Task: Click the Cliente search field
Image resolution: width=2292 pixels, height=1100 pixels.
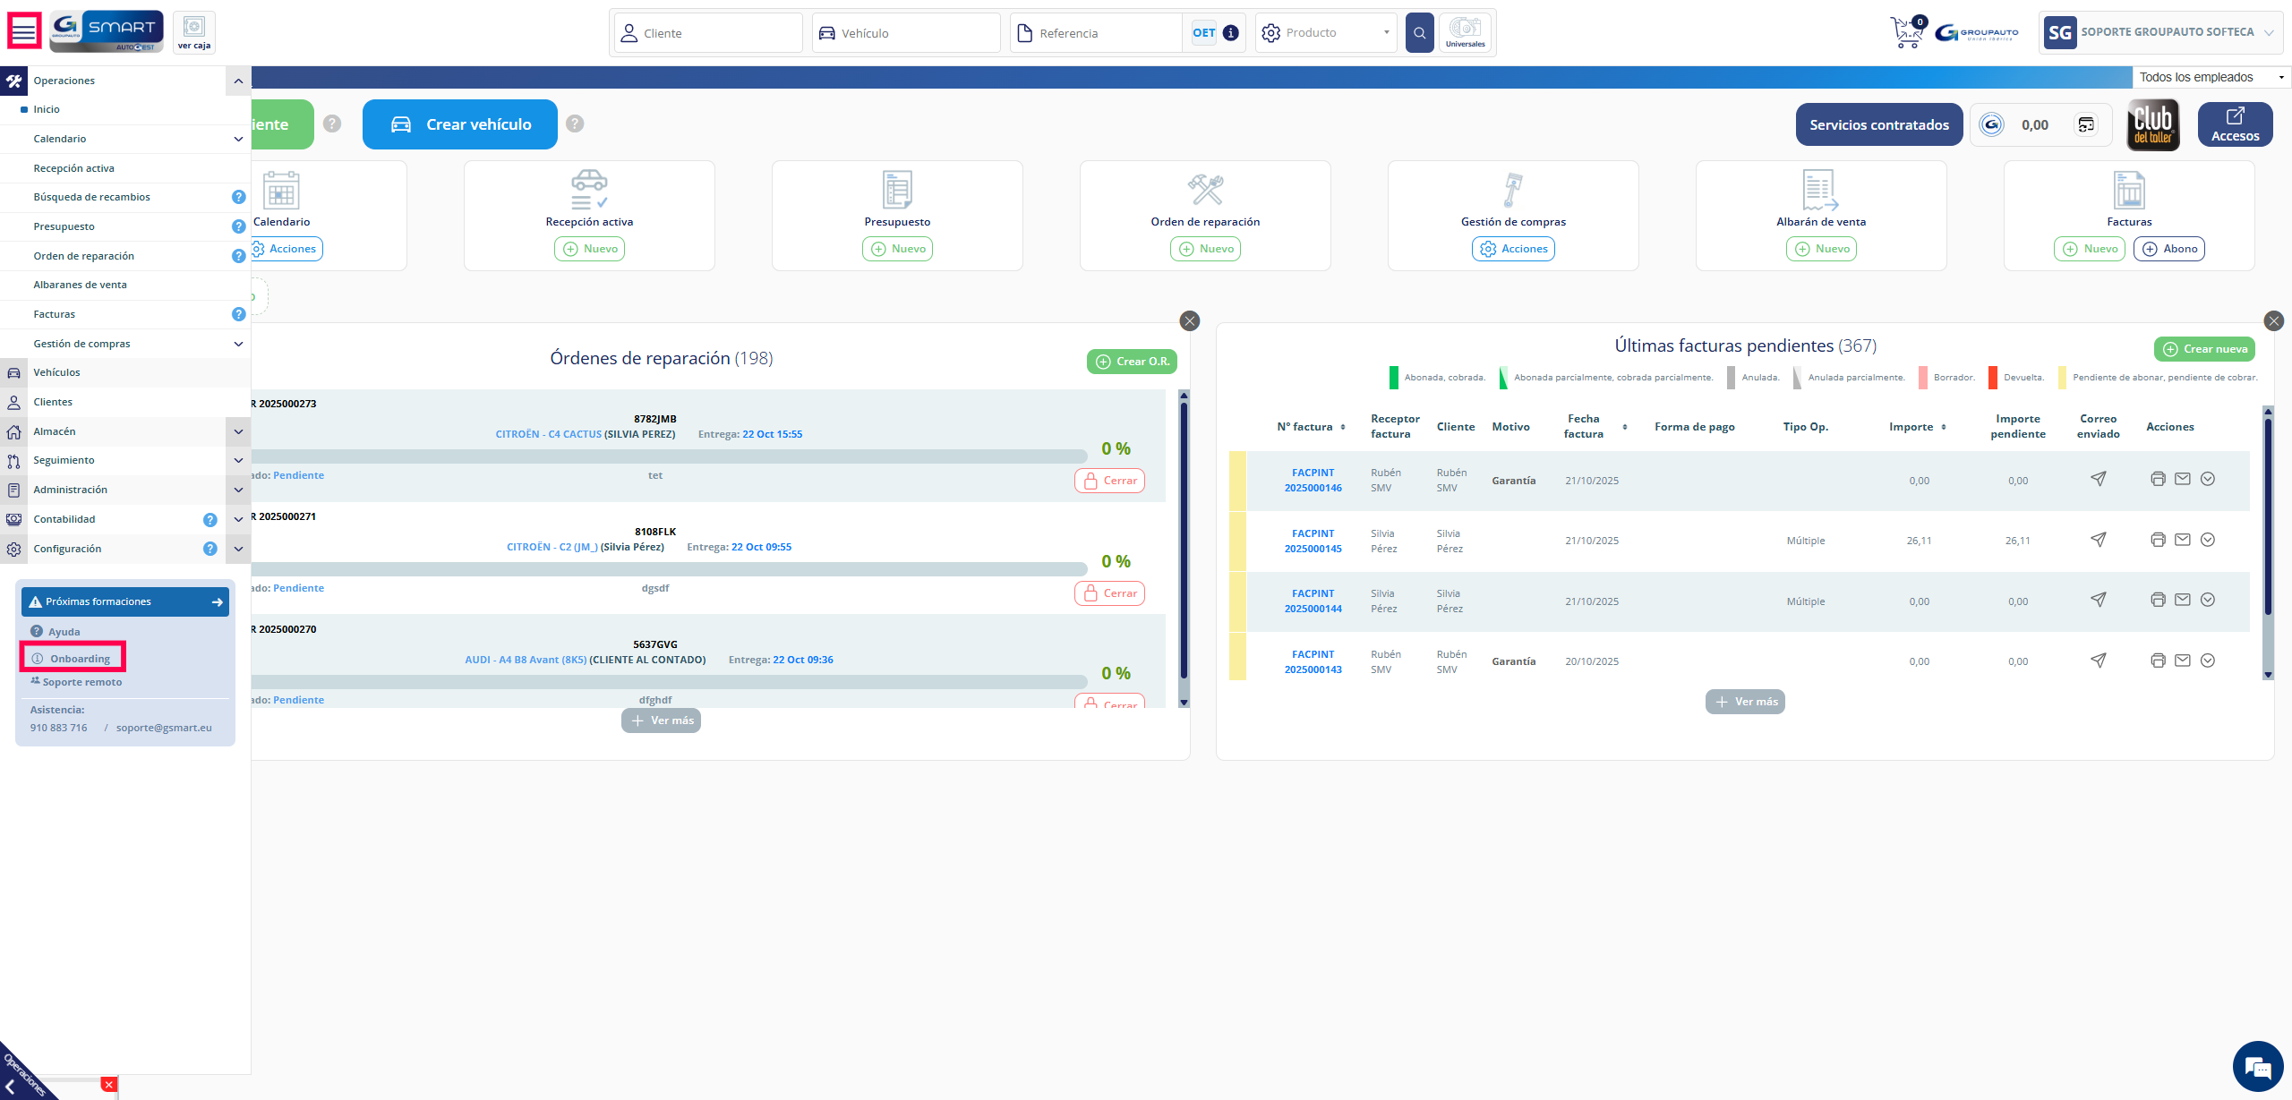Action: click(708, 33)
